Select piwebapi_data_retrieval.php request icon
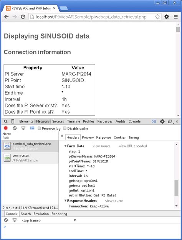182x240 pixels. (x=7, y=146)
